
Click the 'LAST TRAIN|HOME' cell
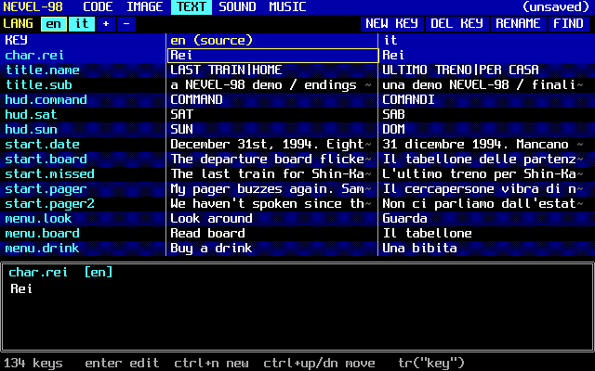(272, 70)
